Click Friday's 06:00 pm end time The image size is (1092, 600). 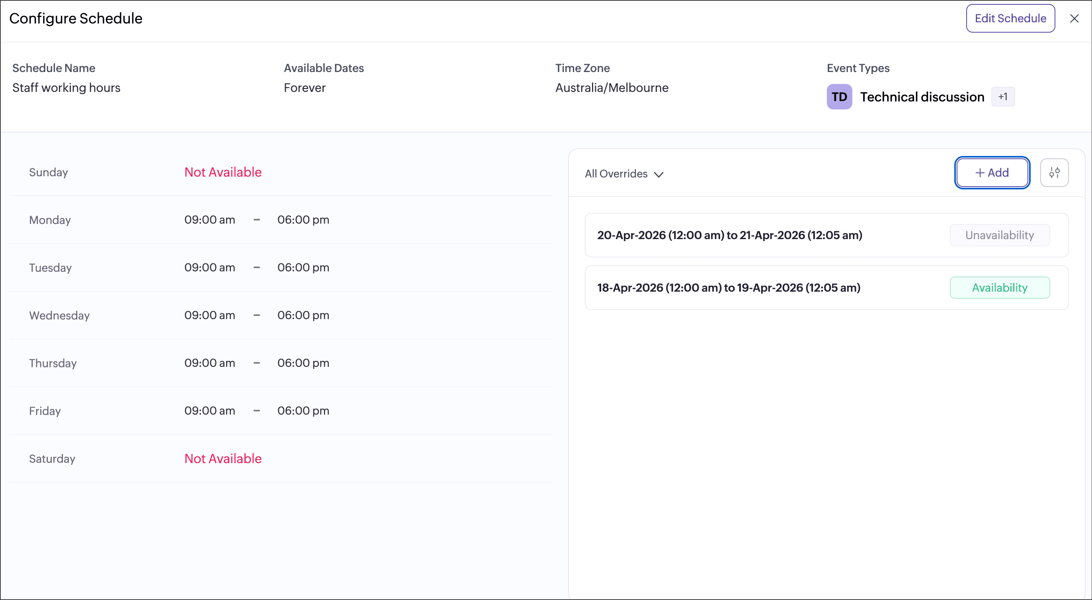[x=303, y=411]
